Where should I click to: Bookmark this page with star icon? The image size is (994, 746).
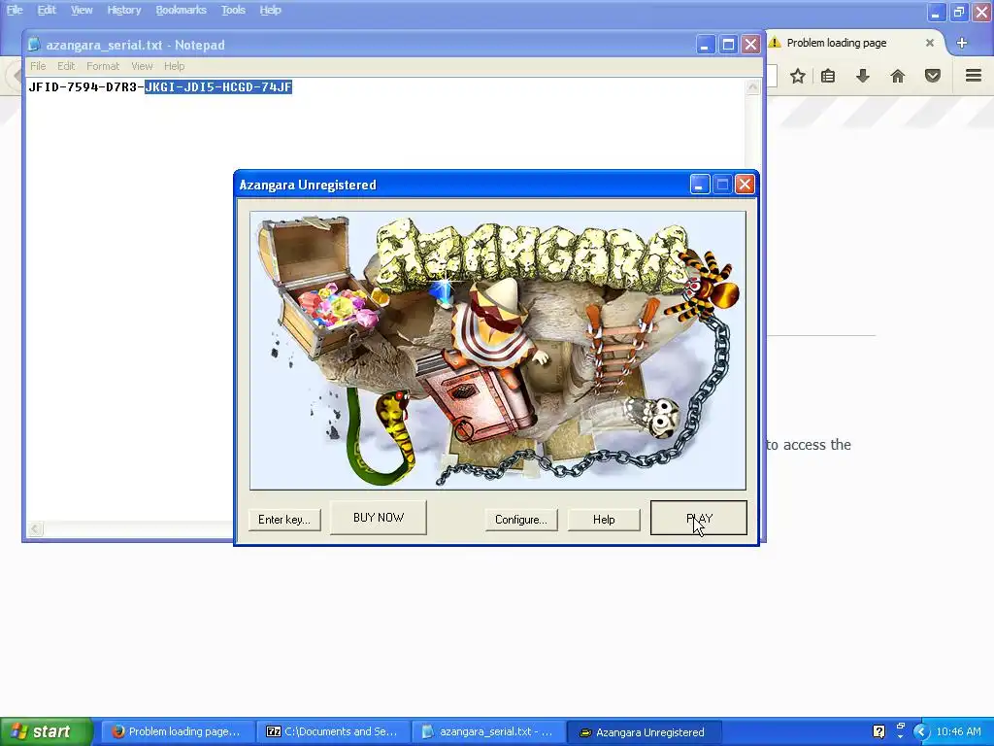[798, 76]
